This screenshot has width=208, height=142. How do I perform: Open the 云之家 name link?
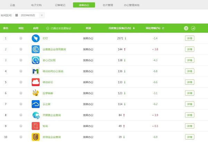(46, 104)
